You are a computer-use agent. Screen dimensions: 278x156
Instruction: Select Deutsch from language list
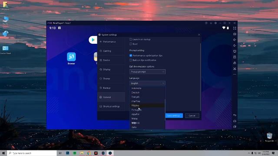(x=147, y=92)
